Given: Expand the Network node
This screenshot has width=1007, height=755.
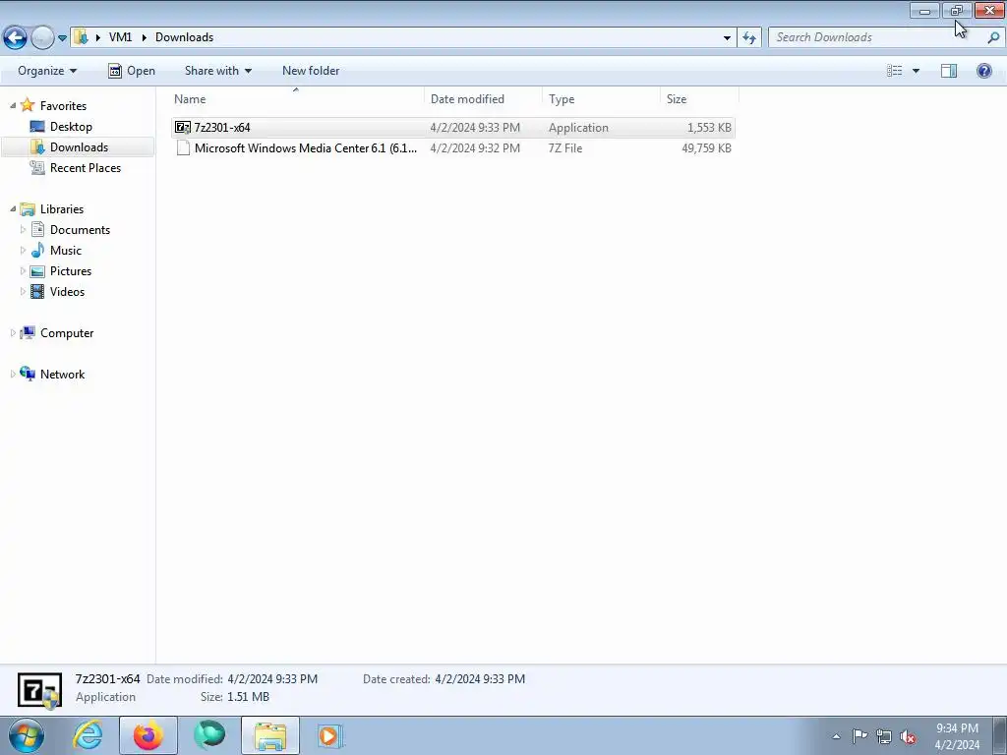Looking at the screenshot, I should pos(13,374).
